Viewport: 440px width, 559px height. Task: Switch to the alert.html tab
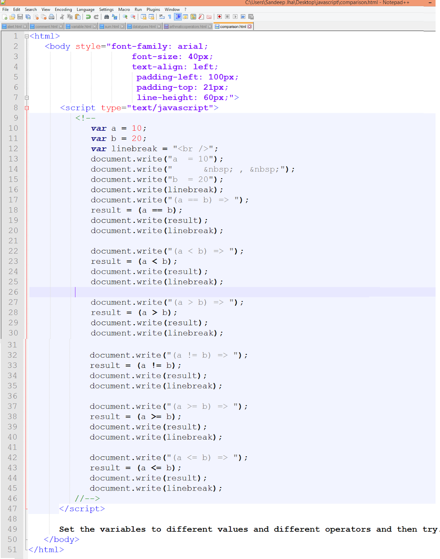[x=14, y=27]
